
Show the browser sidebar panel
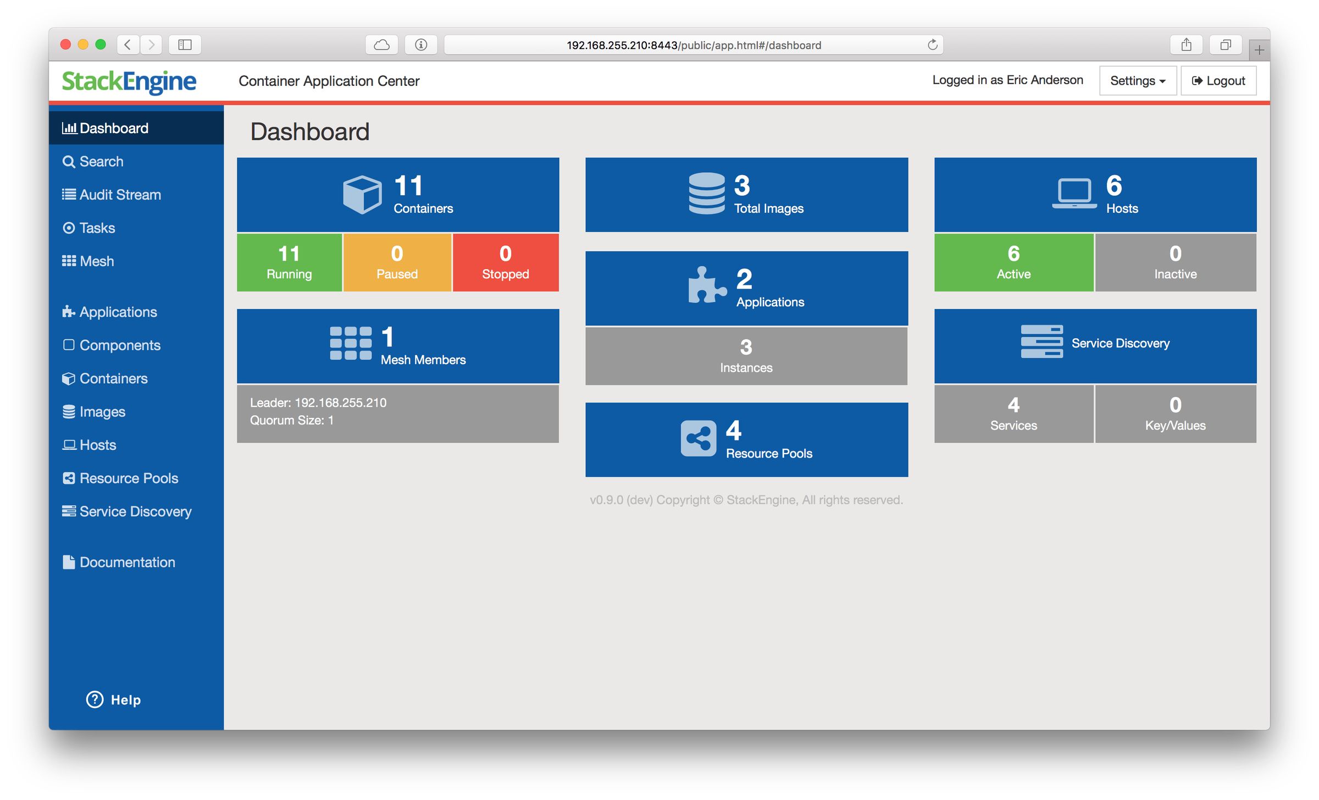point(184,45)
